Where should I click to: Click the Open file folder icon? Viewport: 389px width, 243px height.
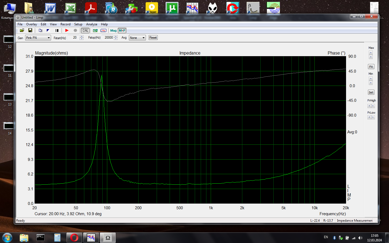pyautogui.click(x=22, y=31)
